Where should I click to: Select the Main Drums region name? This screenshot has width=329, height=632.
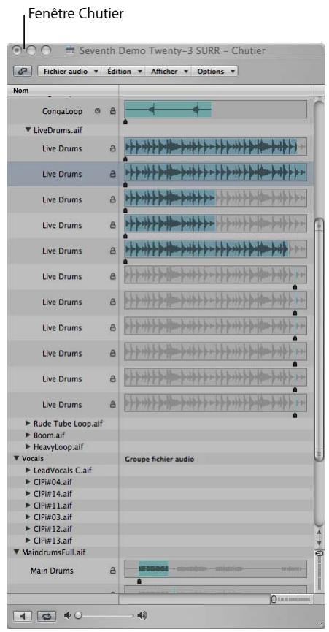[x=52, y=571]
